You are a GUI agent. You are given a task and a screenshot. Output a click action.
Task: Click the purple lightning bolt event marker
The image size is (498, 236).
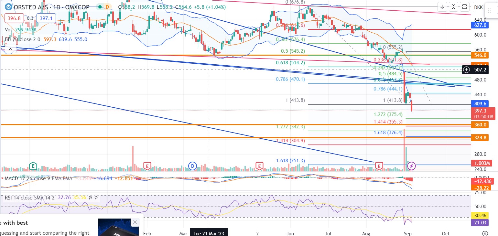pos(411,166)
